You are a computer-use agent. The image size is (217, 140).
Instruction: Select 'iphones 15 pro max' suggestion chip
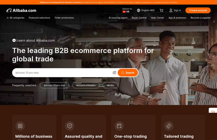pos(55,85)
